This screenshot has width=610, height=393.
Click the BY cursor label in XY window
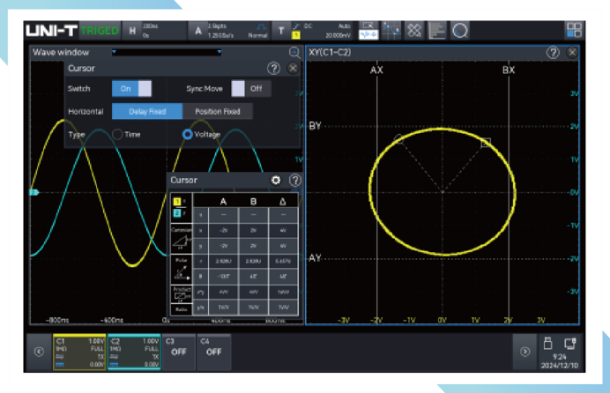[315, 126]
